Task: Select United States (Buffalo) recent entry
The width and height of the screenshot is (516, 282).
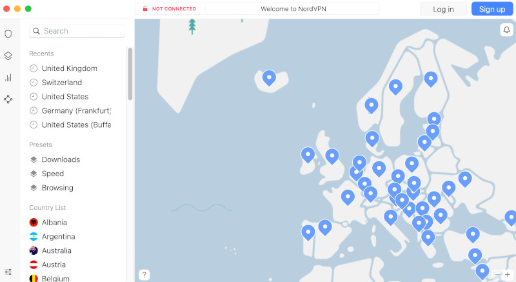Action: point(76,125)
